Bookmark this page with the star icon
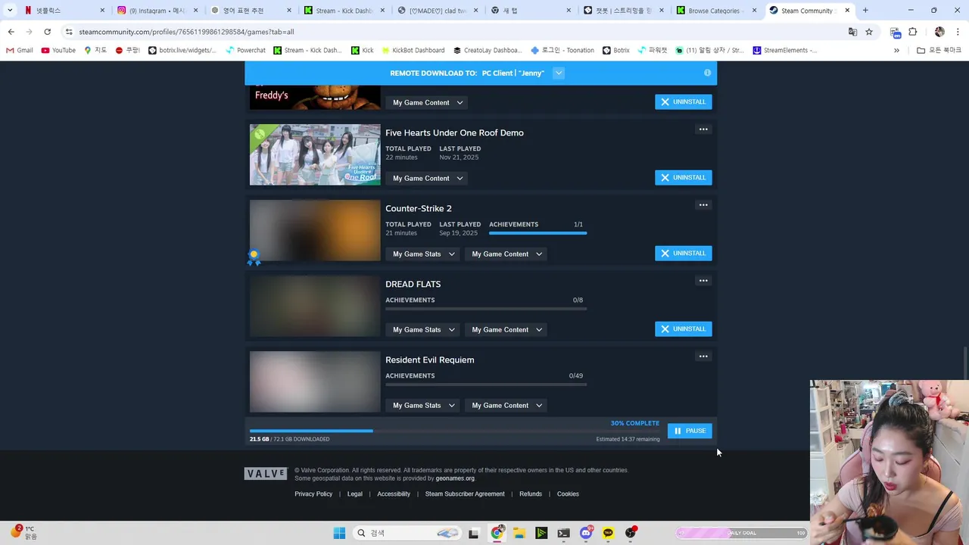 (869, 32)
